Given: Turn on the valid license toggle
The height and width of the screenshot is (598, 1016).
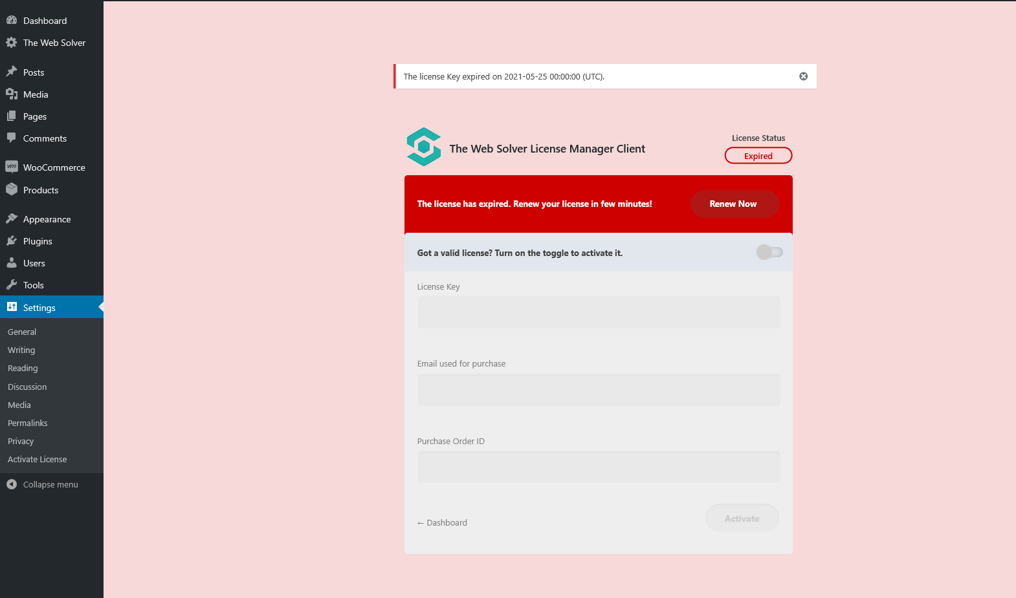Looking at the screenshot, I should point(769,252).
